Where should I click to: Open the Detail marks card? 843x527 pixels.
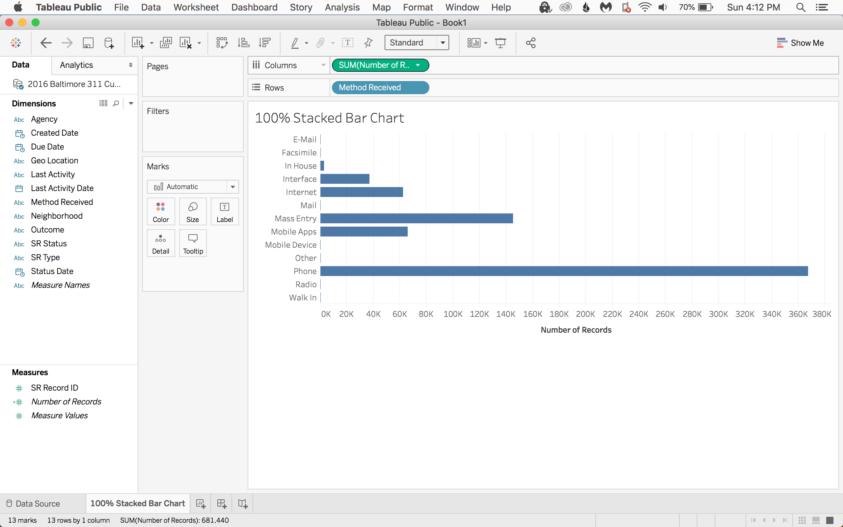point(161,243)
